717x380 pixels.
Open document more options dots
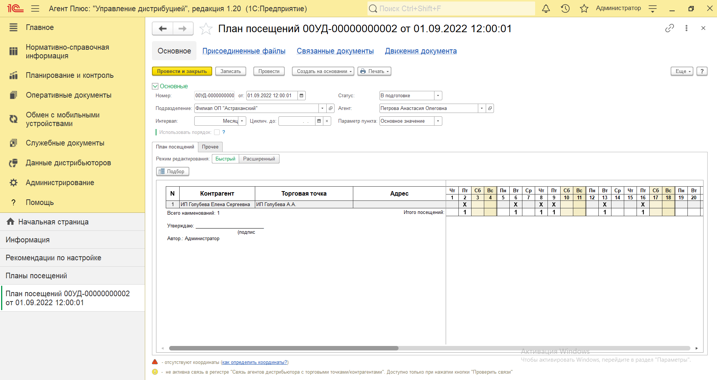click(x=686, y=28)
